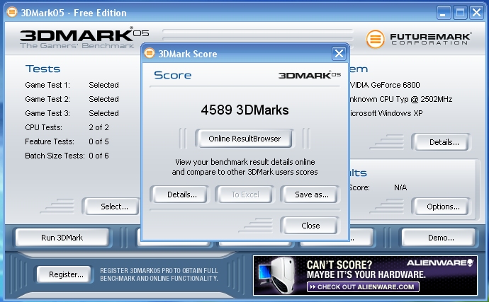Click Select... under the Tests list
The width and height of the screenshot is (489, 302).
[x=112, y=207]
